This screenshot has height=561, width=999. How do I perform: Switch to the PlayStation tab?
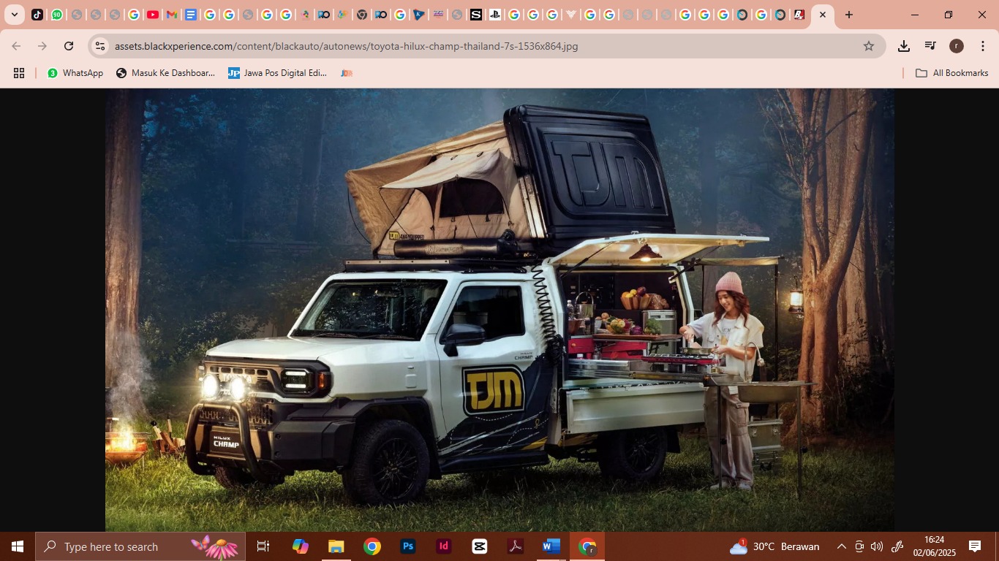(495, 15)
